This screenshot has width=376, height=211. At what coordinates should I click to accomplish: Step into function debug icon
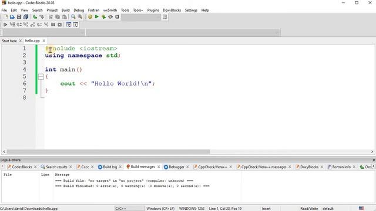(x=26, y=25)
